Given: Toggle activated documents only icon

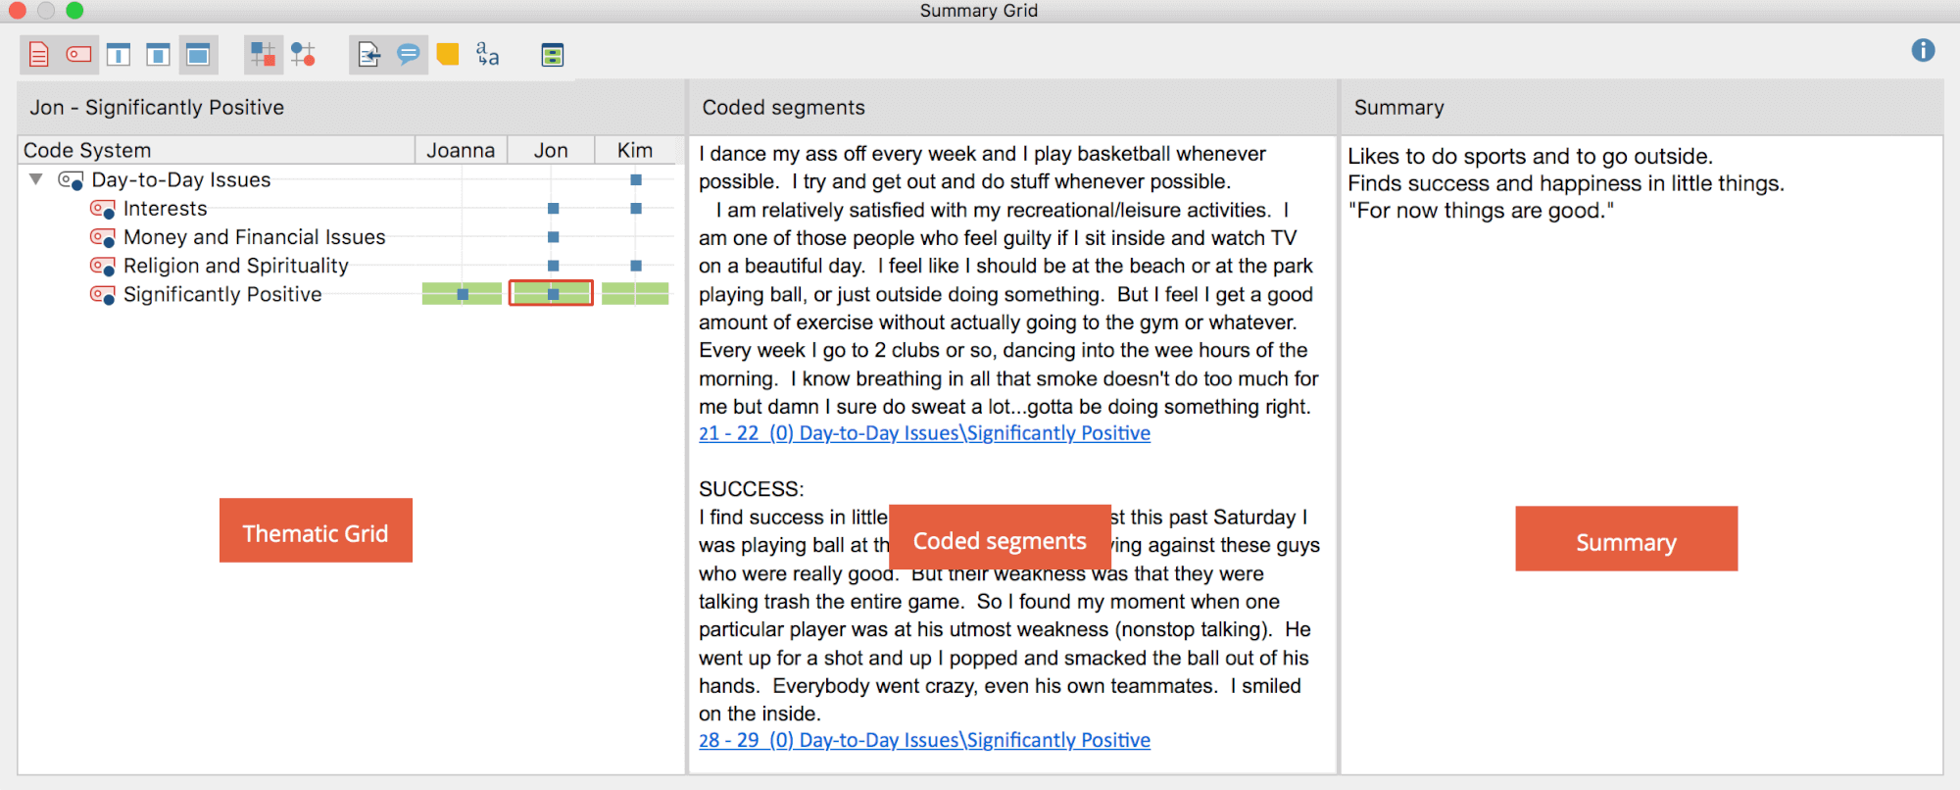Looking at the screenshot, I should [x=39, y=55].
